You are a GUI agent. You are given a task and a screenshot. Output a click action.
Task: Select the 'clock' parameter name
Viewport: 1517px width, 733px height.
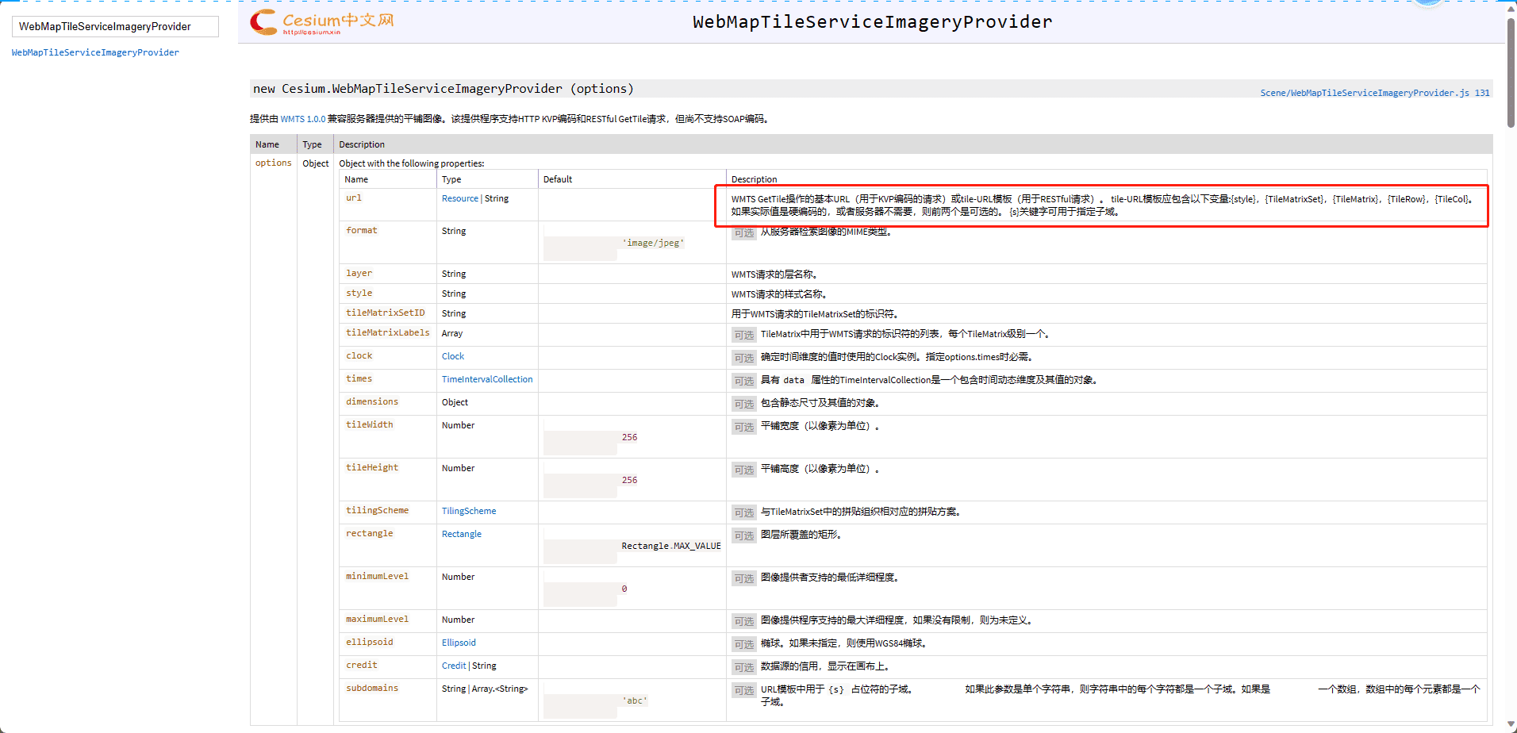pos(359,355)
